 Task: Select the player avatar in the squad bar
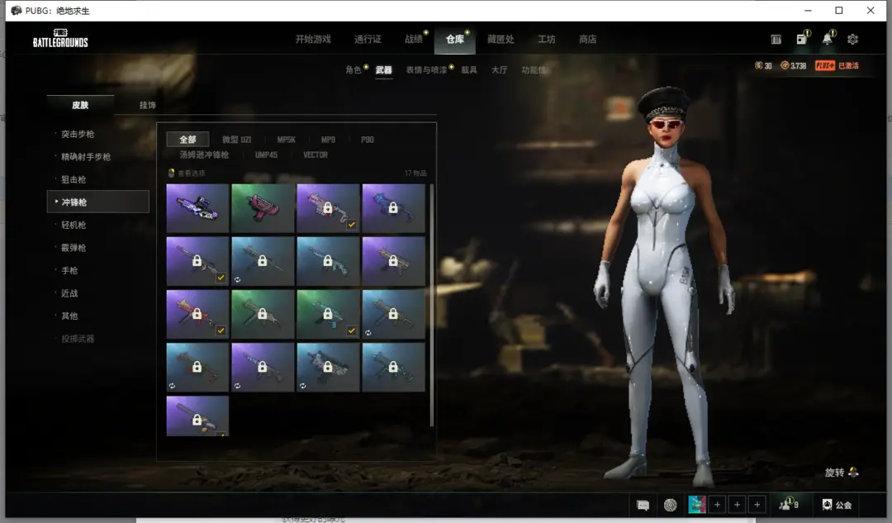[697, 505]
